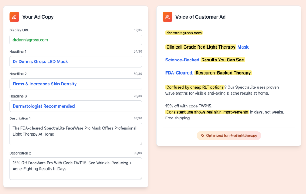Click the sparkle icon in the Optimized badge
This screenshot has width=306, height=194.
coord(202,136)
